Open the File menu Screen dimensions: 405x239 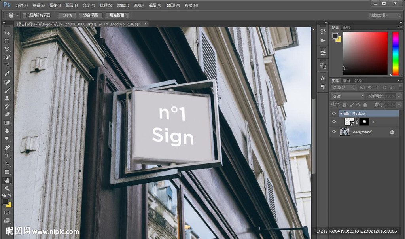(x=21, y=5)
